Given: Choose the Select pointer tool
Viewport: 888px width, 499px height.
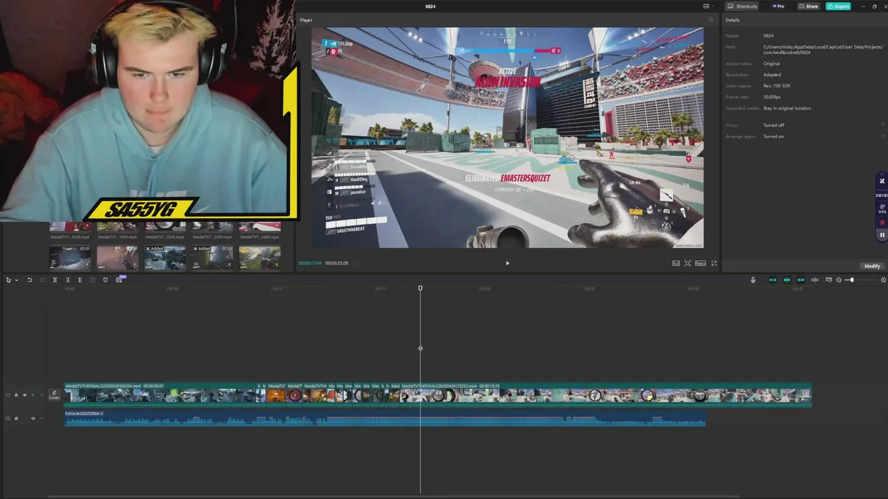Looking at the screenshot, I should click(x=8, y=280).
